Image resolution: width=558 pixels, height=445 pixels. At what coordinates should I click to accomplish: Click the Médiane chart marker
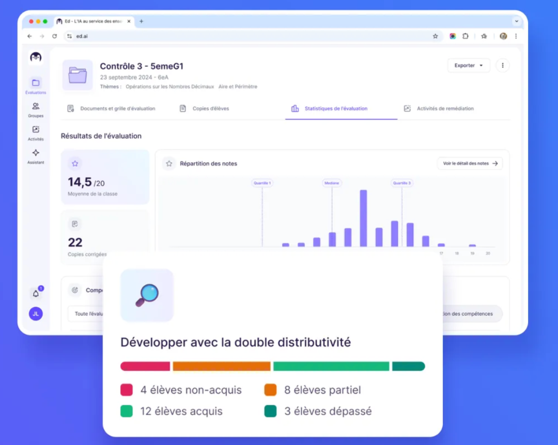tap(332, 183)
